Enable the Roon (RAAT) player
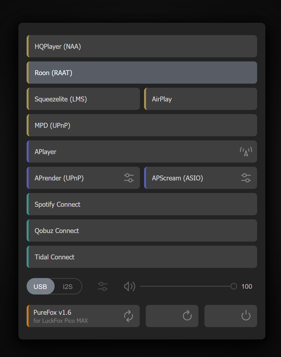Image resolution: width=281 pixels, height=357 pixels. tap(142, 73)
